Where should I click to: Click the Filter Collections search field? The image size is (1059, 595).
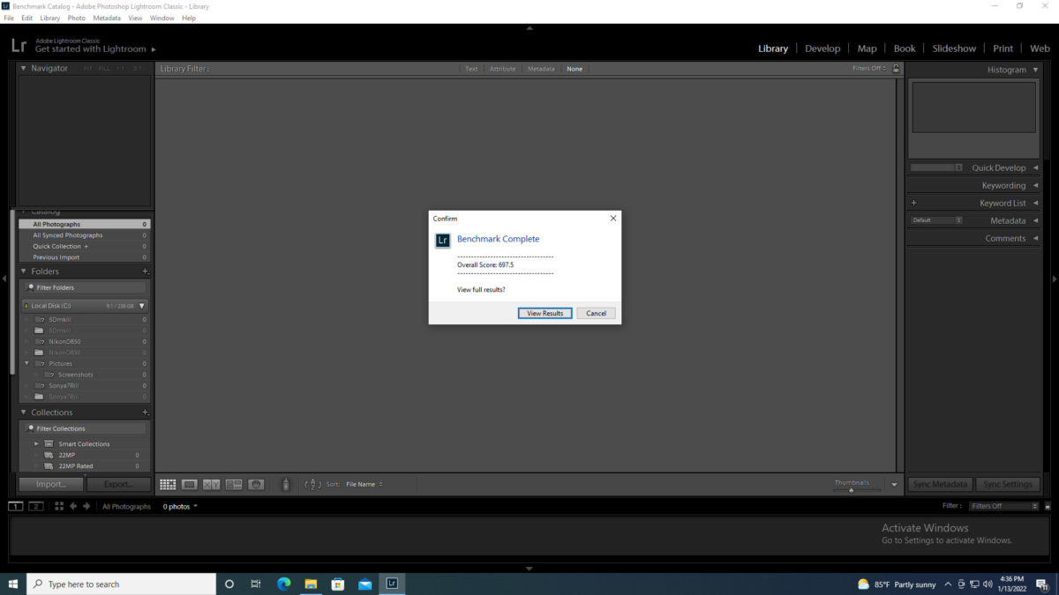coord(85,428)
